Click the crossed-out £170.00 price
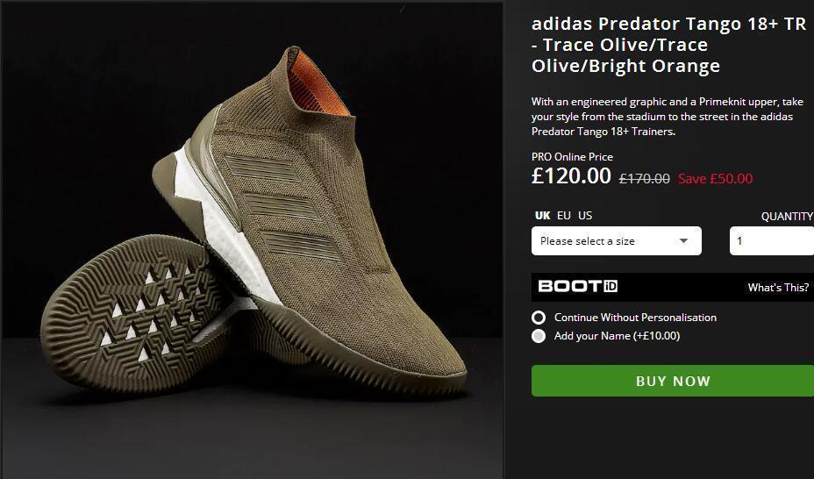This screenshot has height=479, width=814. (x=645, y=179)
